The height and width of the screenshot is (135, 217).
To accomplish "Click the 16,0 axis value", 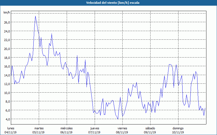I will coord(7,66).
